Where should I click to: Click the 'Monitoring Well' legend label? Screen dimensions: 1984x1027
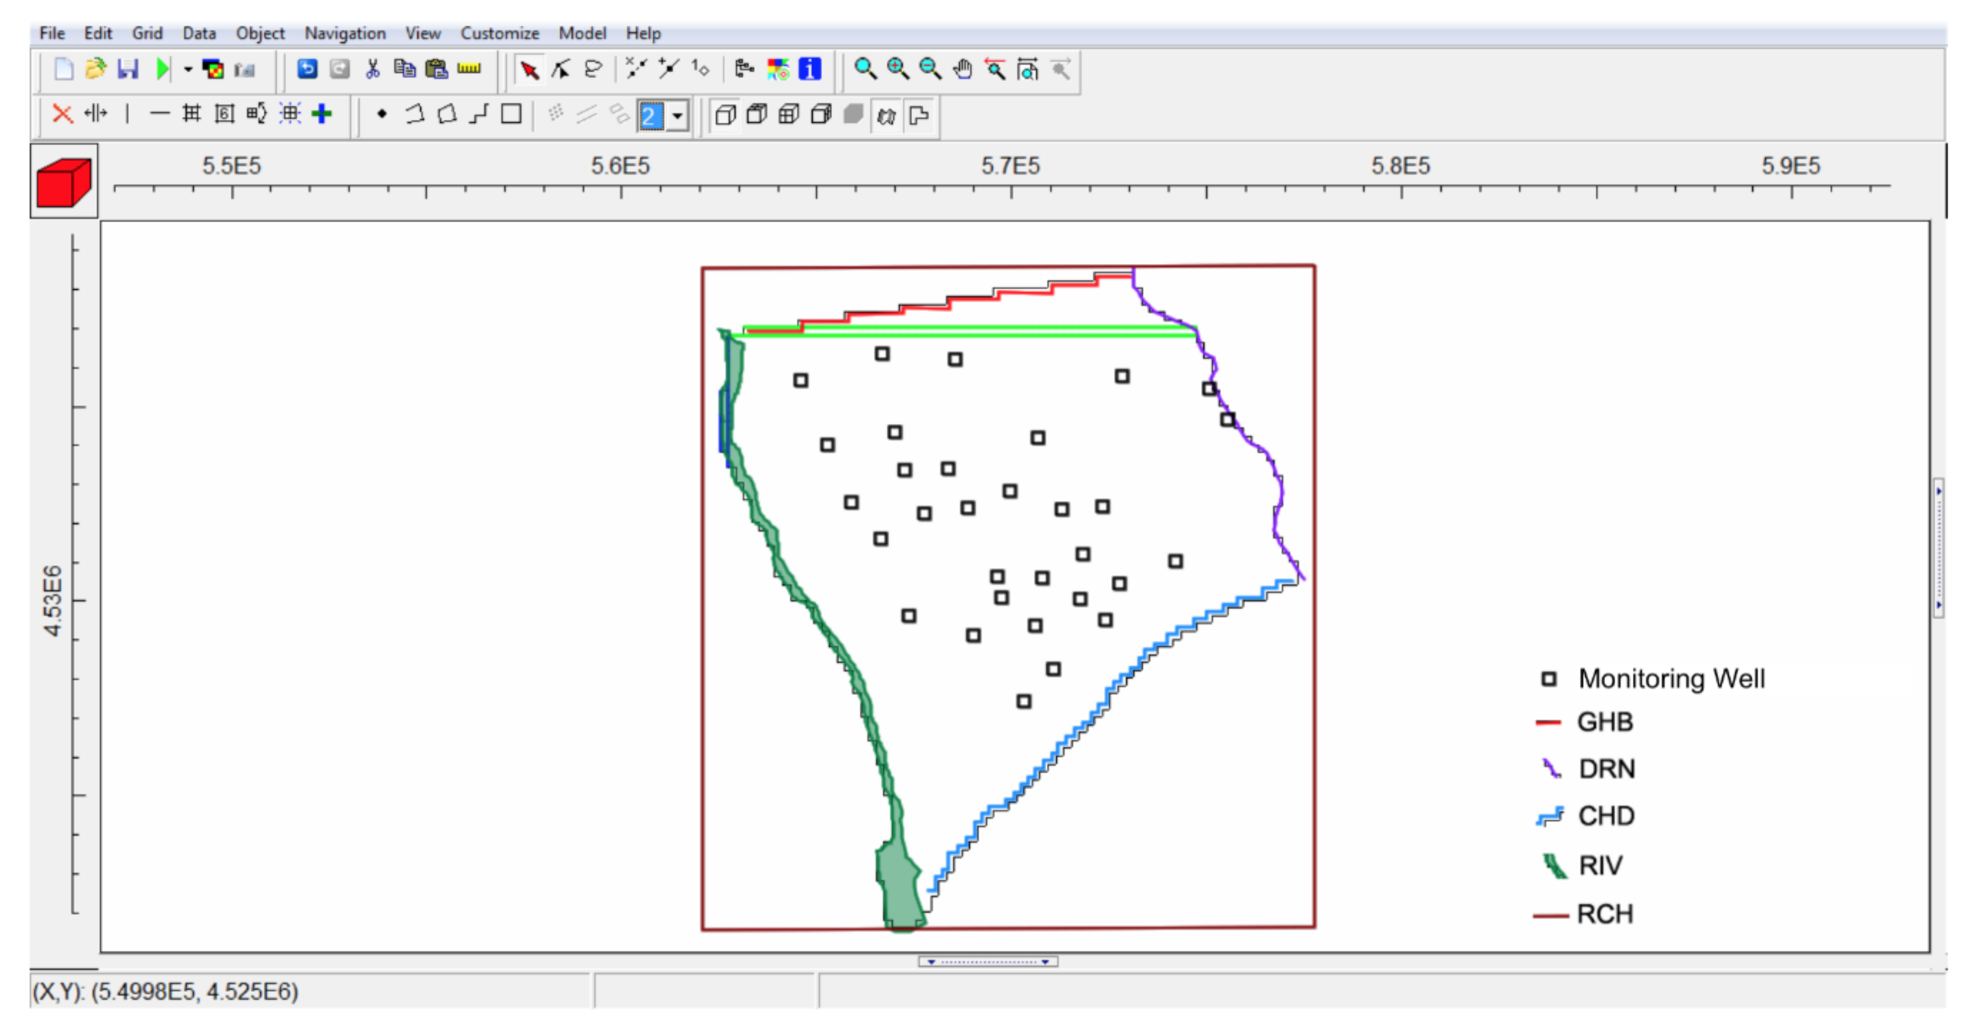point(1672,678)
